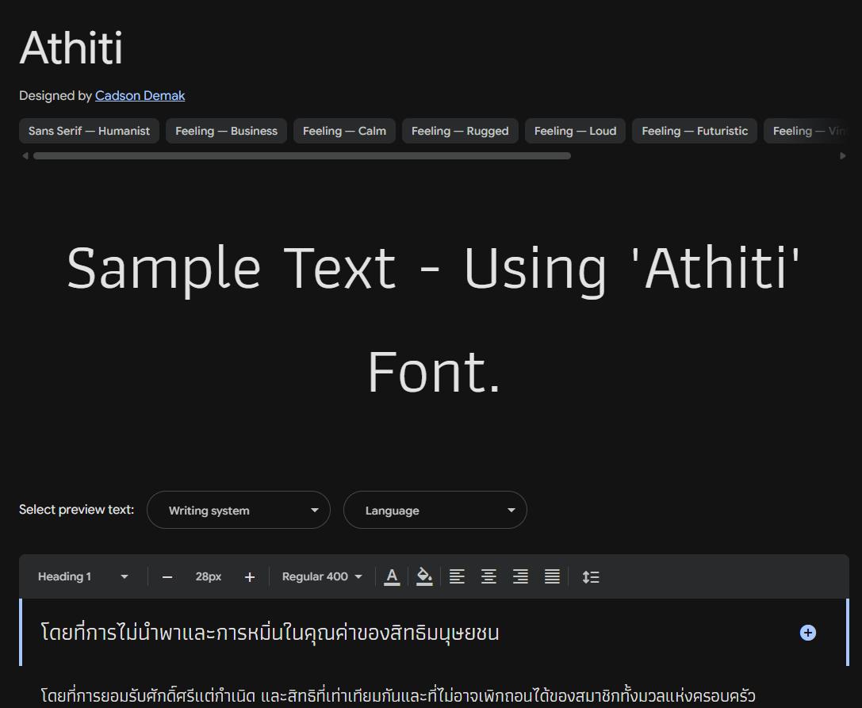Open line spacing options
862x708 pixels.
[591, 576]
